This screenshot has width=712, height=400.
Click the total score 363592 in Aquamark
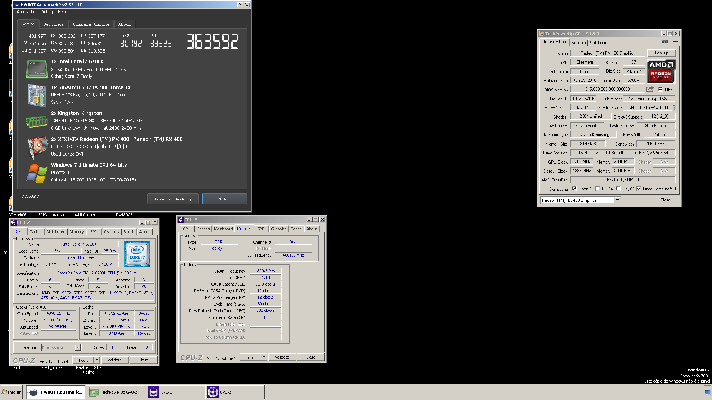pos(212,41)
